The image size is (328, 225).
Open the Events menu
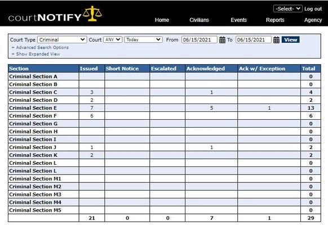click(239, 20)
